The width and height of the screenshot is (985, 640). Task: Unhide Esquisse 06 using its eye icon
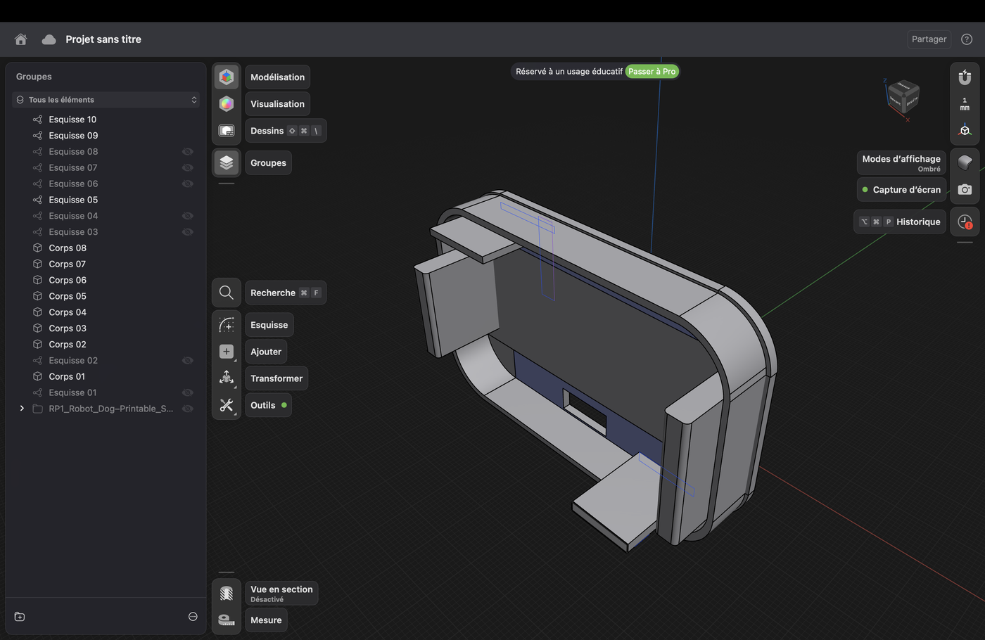coord(187,184)
